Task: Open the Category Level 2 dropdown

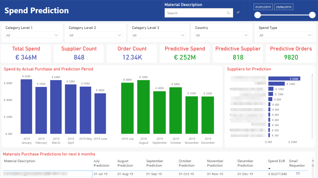Action: point(120,35)
